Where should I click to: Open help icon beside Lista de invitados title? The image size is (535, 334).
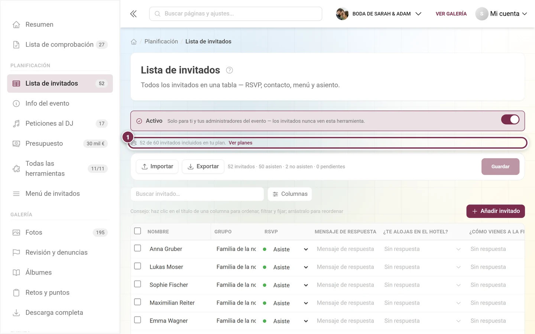pos(230,70)
